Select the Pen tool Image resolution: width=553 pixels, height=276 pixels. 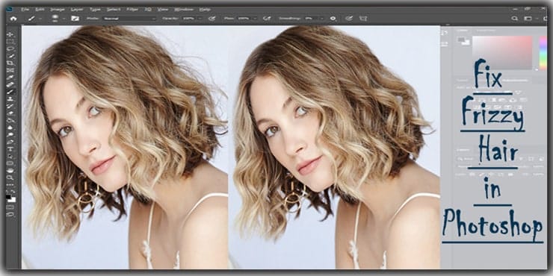[10, 142]
